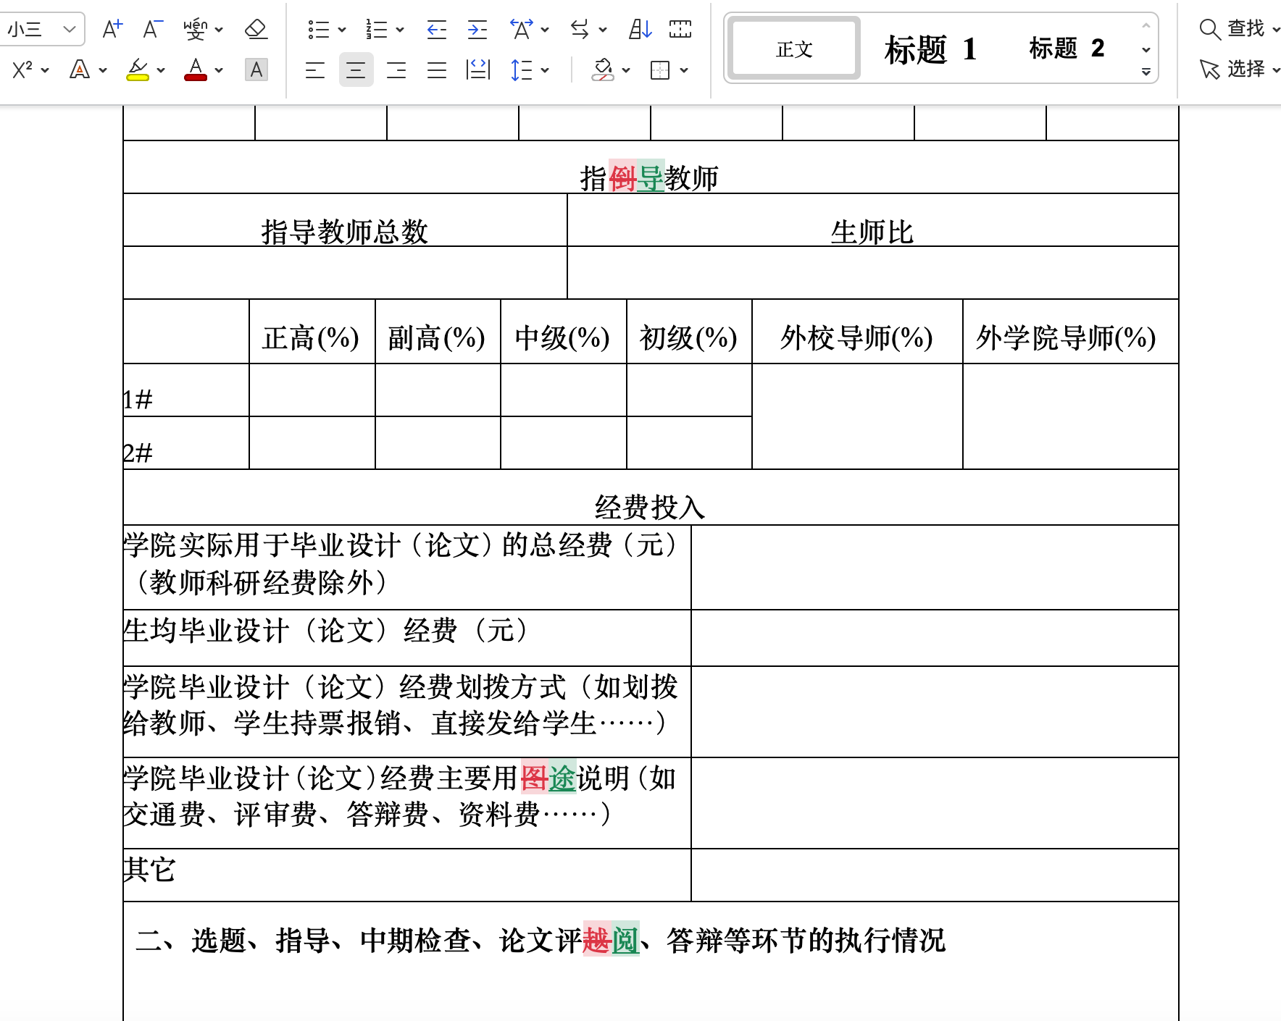Screen dimensions: 1281x1021
Task: Click the decrease indent icon
Action: pyautogui.click(x=436, y=29)
